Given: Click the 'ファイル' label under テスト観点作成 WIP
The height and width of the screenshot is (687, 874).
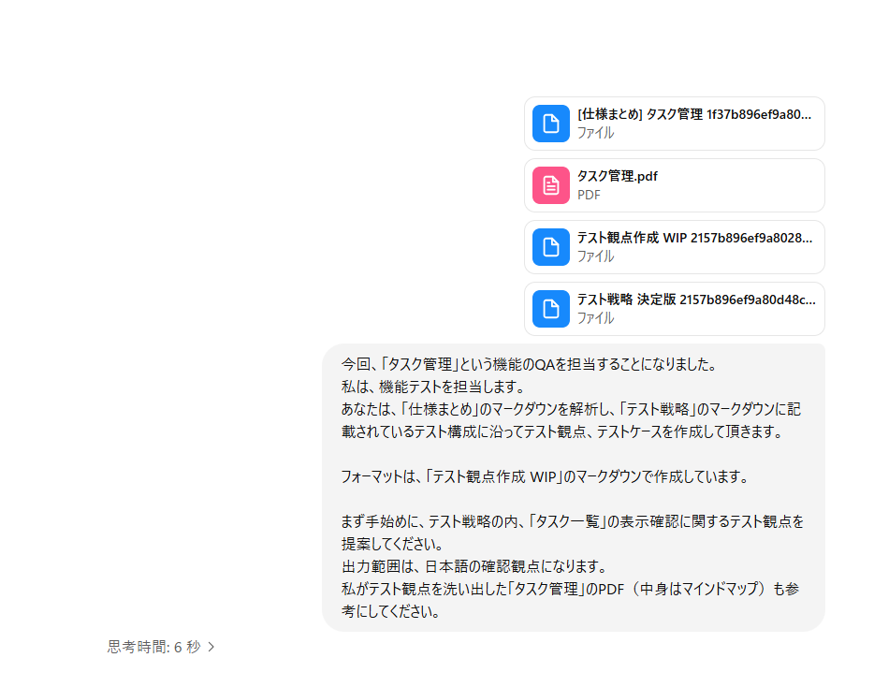Looking at the screenshot, I should [595, 256].
